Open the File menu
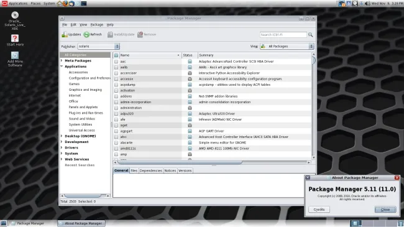Viewport: 404px width, 227px height. coord(65,25)
